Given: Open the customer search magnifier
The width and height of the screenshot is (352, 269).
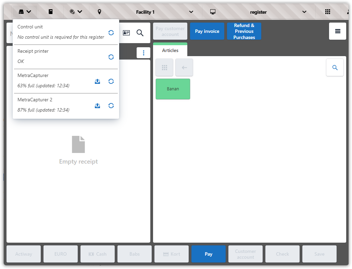Looking at the screenshot, I should click(140, 33).
